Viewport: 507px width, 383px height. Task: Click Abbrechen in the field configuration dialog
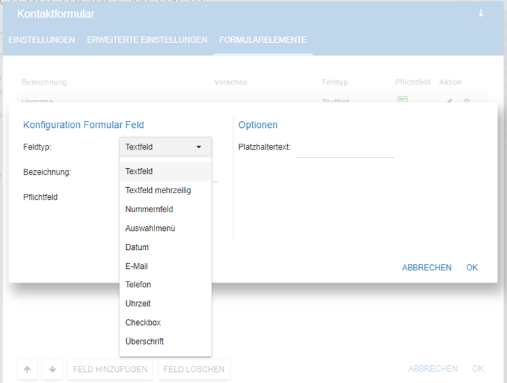click(426, 268)
